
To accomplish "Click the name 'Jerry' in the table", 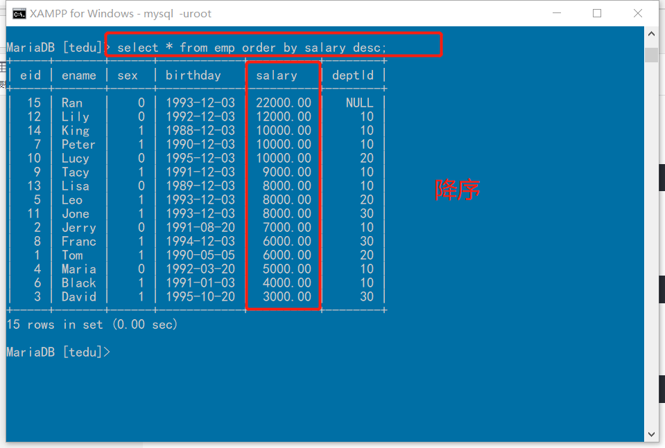I will coord(79,228).
